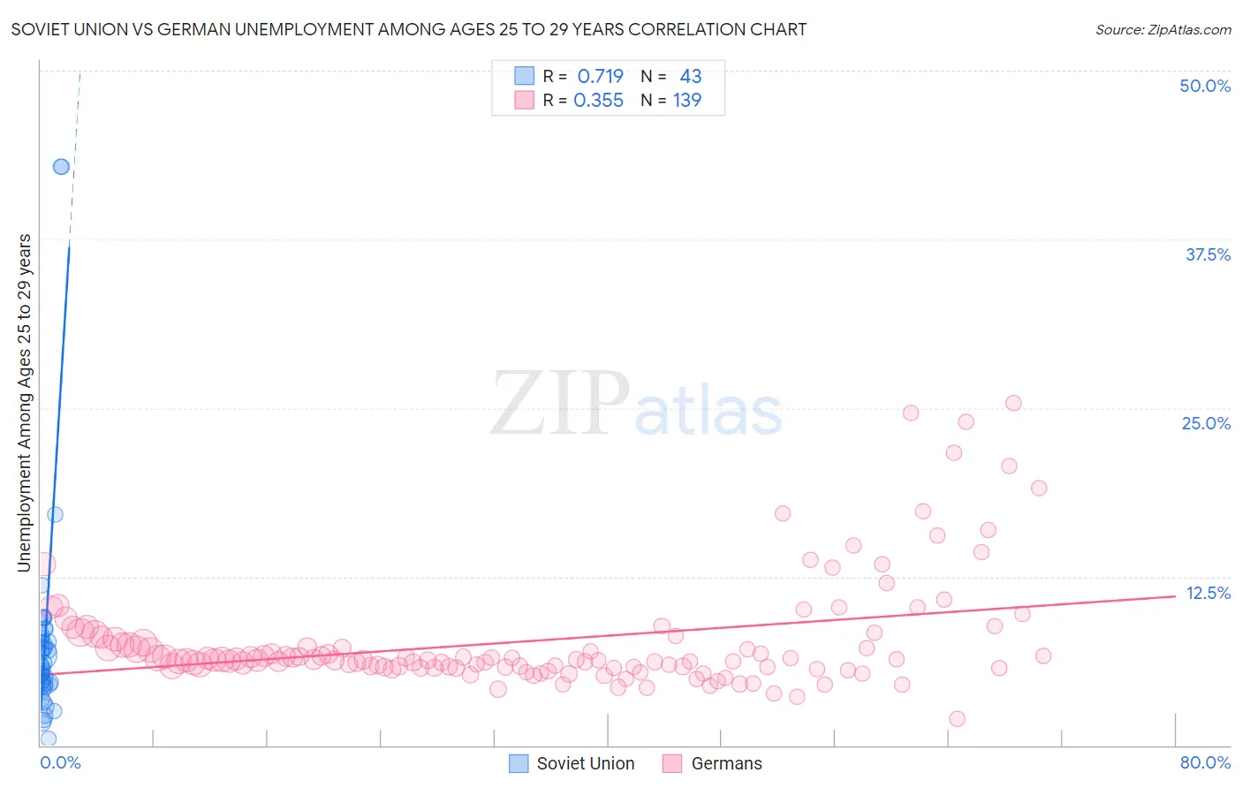
Task: Click the chart title text
Action: click(x=409, y=29)
